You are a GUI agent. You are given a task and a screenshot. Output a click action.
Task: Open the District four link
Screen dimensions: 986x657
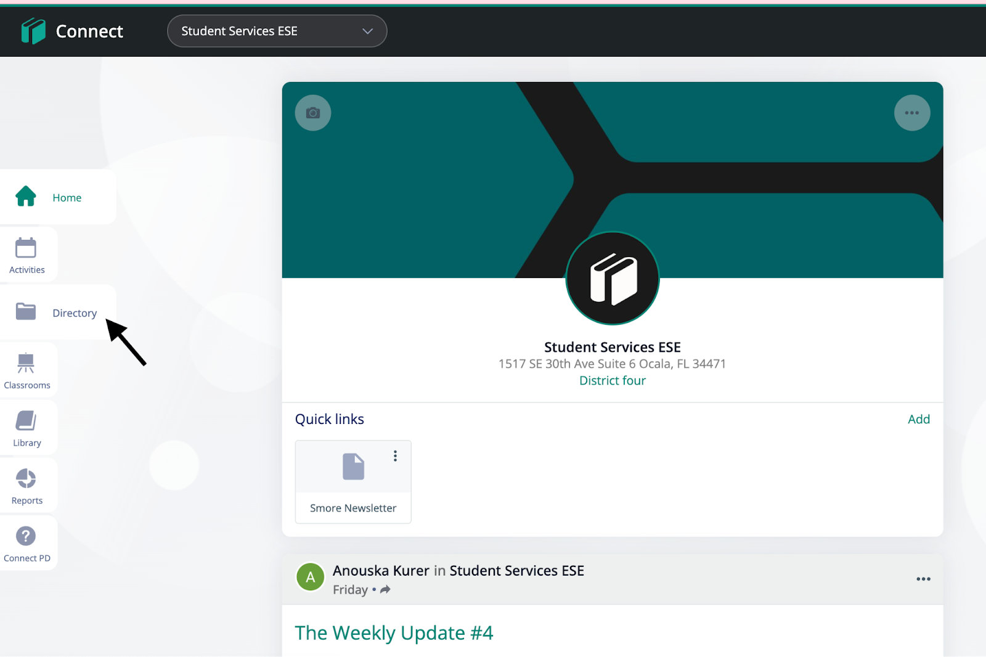(x=613, y=381)
